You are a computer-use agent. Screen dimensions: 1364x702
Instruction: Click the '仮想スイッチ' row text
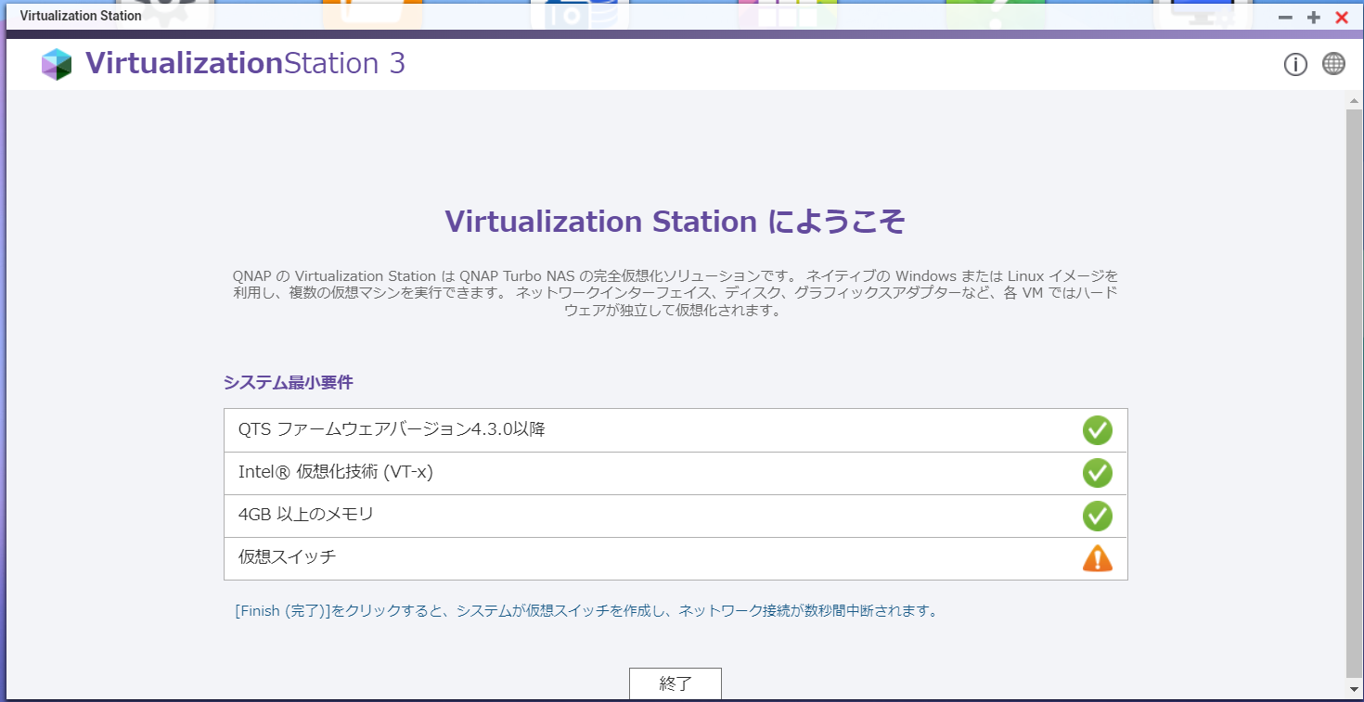[x=287, y=557]
